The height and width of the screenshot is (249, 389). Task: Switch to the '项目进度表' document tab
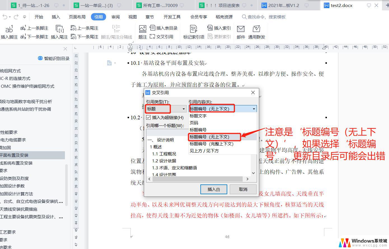[x=227, y=5]
